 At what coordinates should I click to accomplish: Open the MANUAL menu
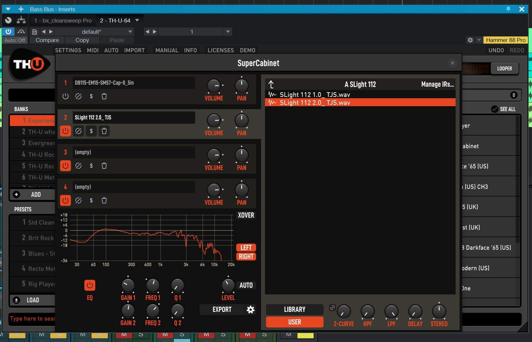coord(167,50)
